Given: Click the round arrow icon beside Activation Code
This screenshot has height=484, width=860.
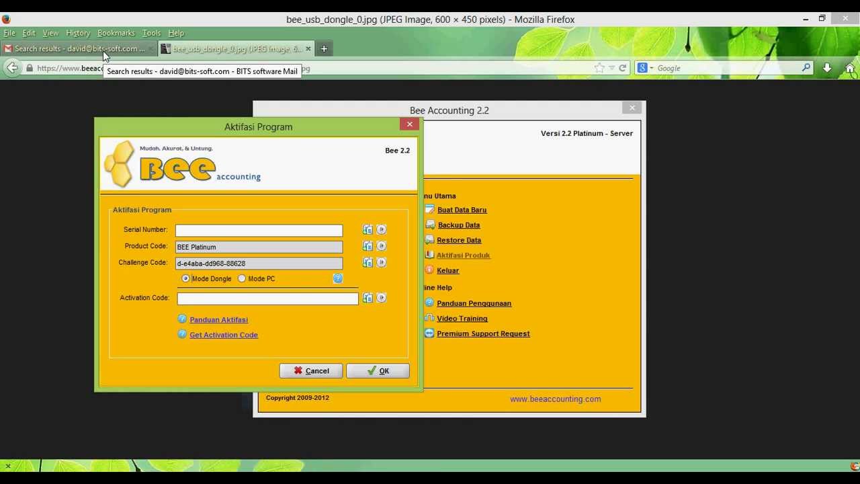Looking at the screenshot, I should (381, 298).
